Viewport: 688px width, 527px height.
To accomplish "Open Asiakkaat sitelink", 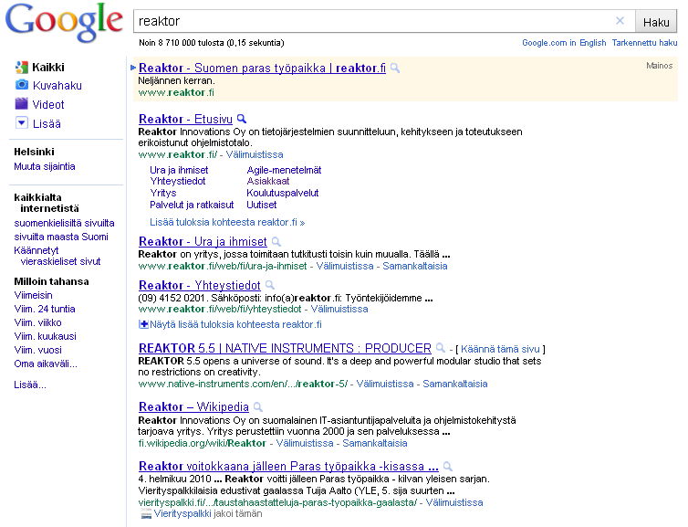I will (268, 181).
